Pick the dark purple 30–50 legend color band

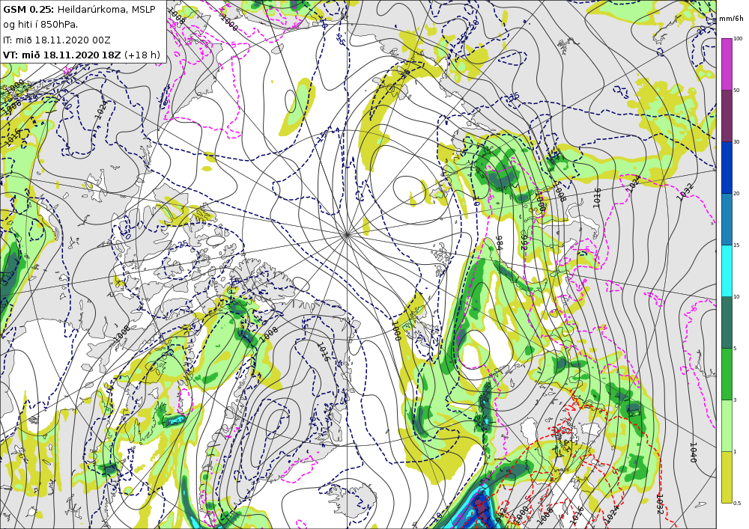click(x=726, y=116)
